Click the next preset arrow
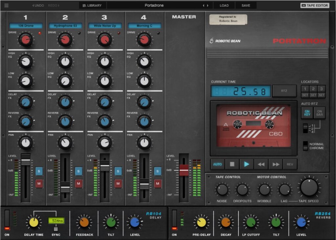 (207, 5)
